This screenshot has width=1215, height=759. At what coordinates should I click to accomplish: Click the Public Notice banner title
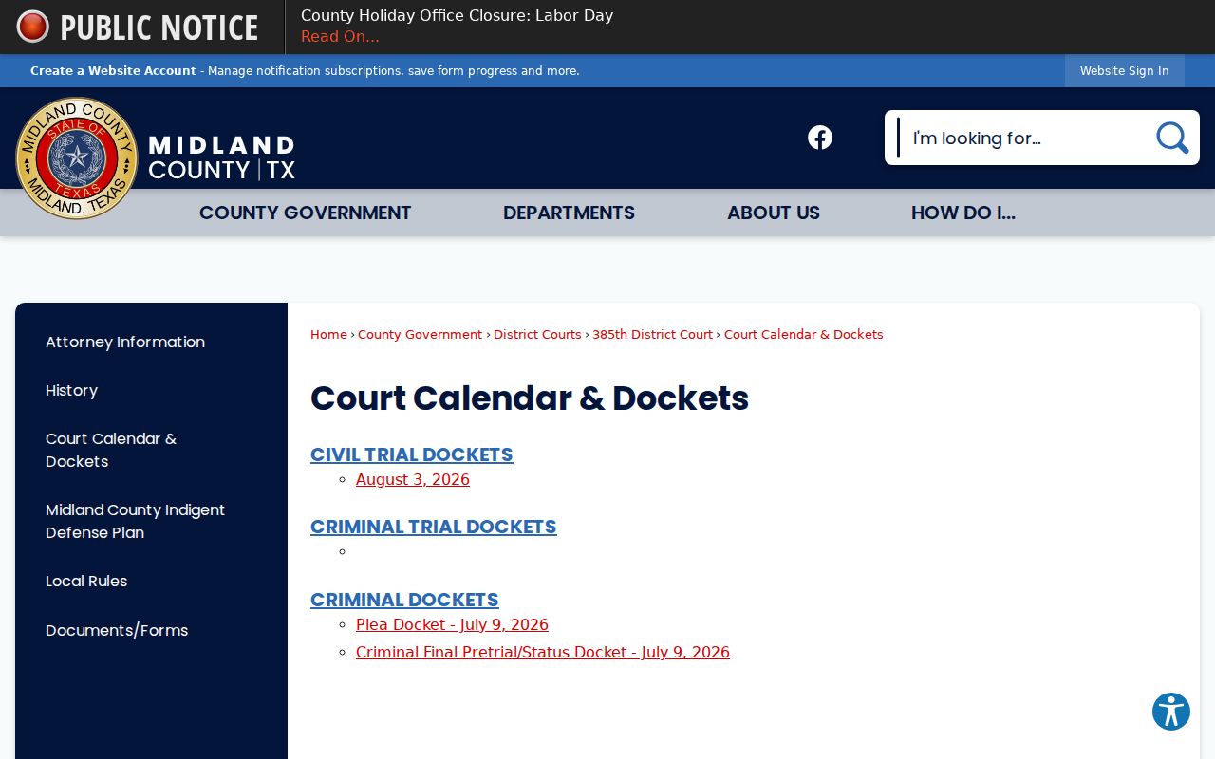(x=159, y=28)
